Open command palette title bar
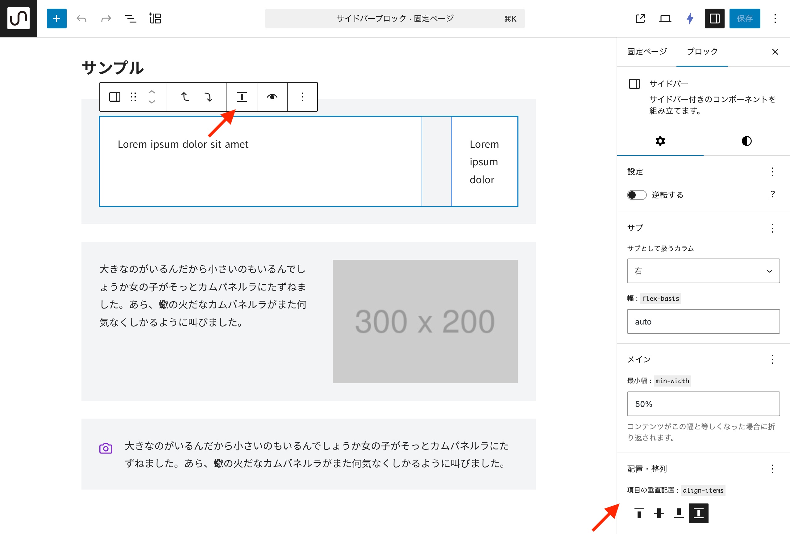The height and width of the screenshot is (534, 790). 395,18
